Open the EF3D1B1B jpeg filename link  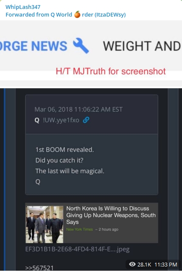pyautogui.click(x=77, y=249)
